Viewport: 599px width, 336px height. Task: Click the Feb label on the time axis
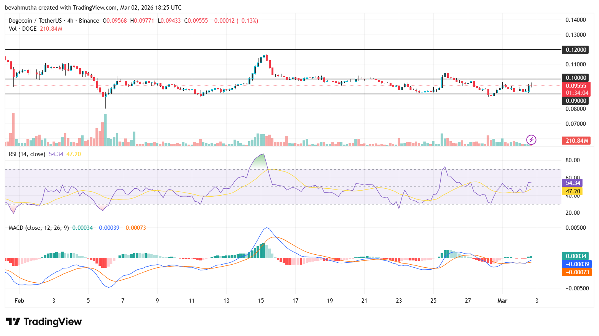19,301
